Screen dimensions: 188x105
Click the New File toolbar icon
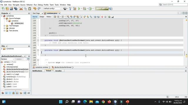3,8
